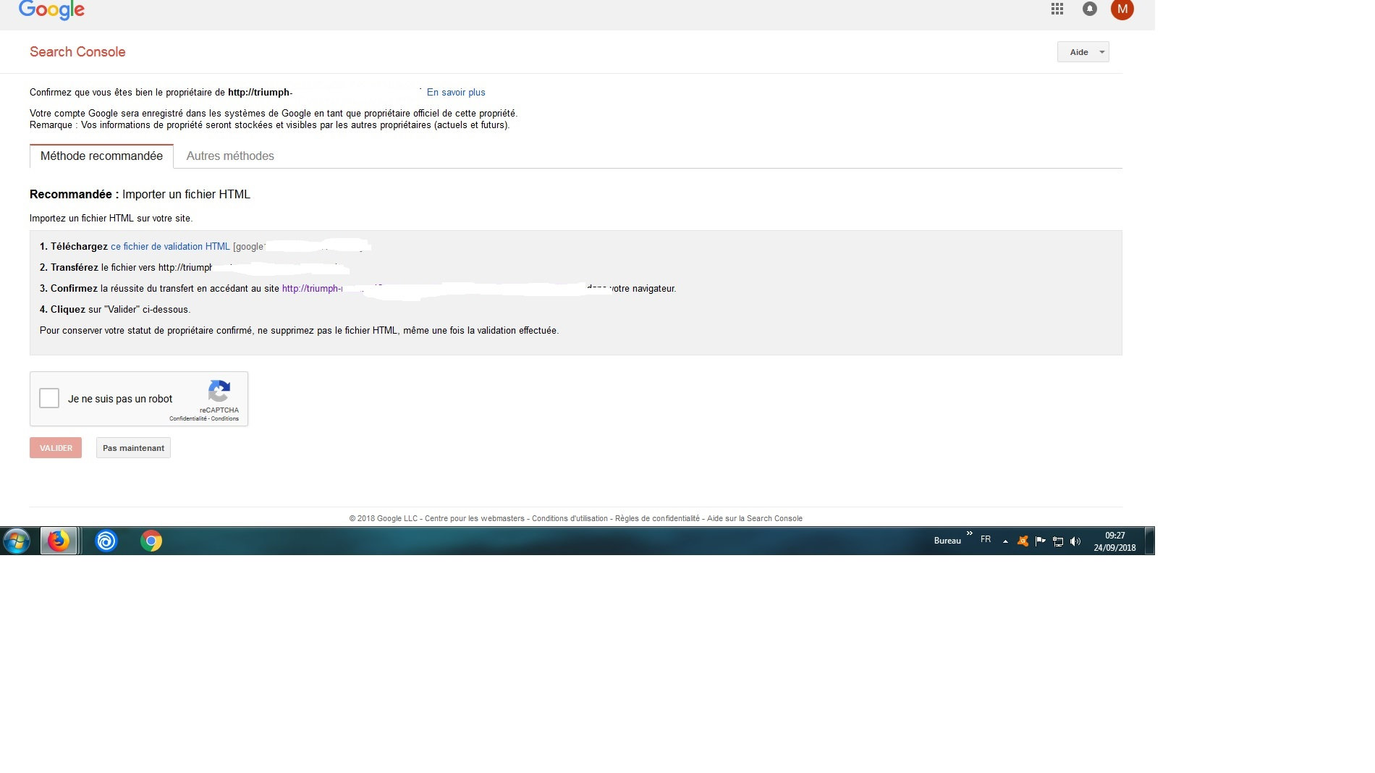Image resolution: width=1375 pixels, height=773 pixels.
Task: Open the Windows Start orb
Action: tap(17, 541)
